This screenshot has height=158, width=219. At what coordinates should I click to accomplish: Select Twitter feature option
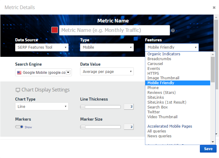[153, 112]
